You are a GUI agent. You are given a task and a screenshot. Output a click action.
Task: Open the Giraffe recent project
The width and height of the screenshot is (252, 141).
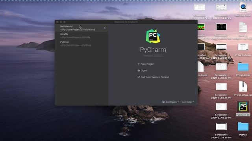(82, 36)
